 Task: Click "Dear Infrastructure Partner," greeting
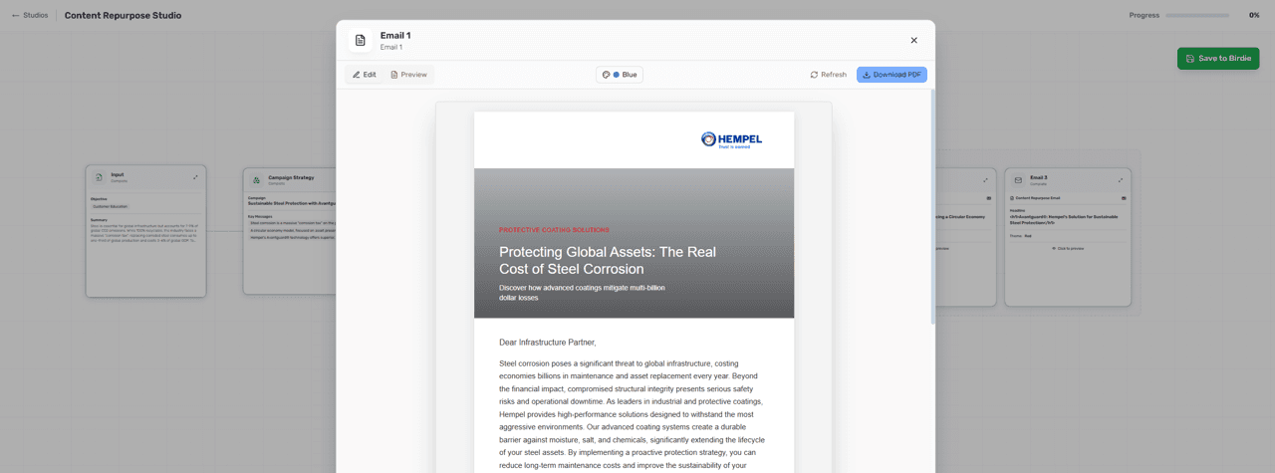point(548,343)
